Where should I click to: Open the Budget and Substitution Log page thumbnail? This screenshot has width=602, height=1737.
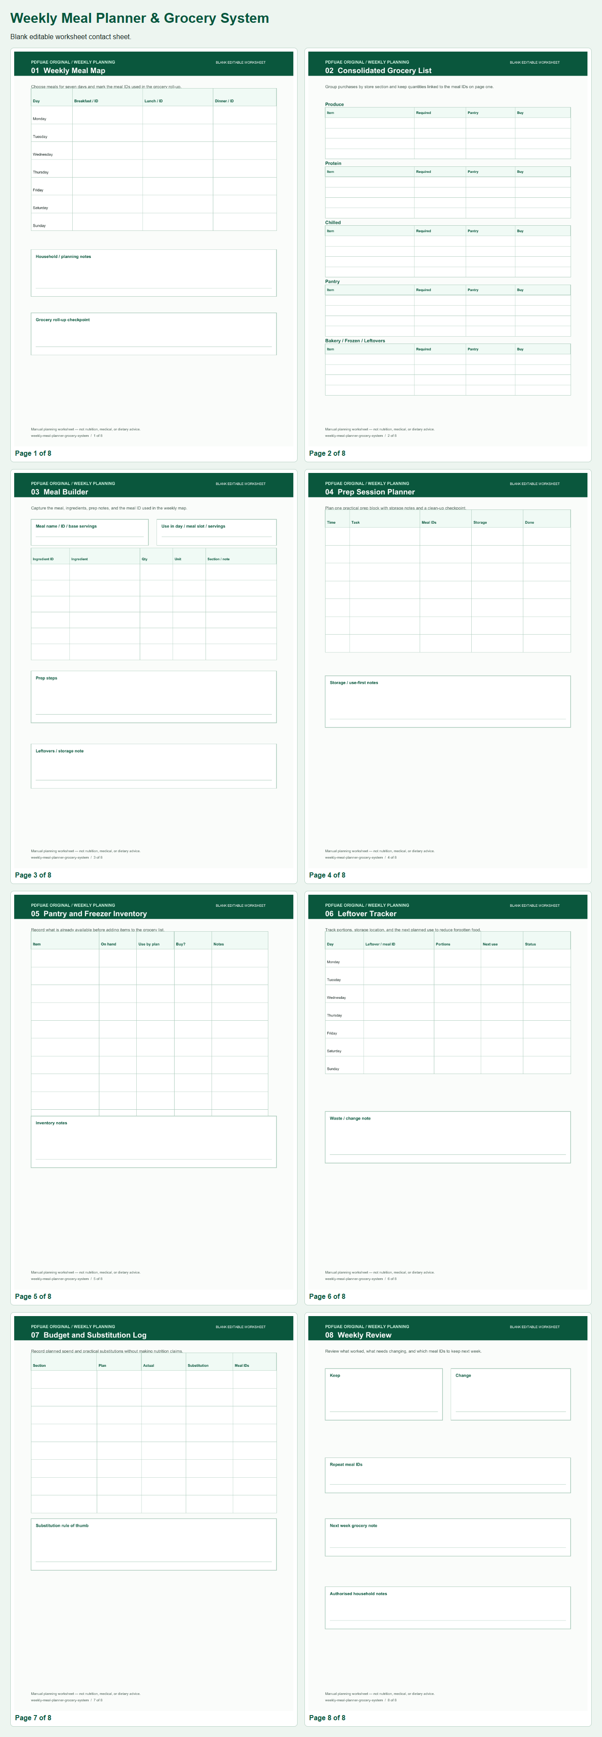[x=154, y=1513]
